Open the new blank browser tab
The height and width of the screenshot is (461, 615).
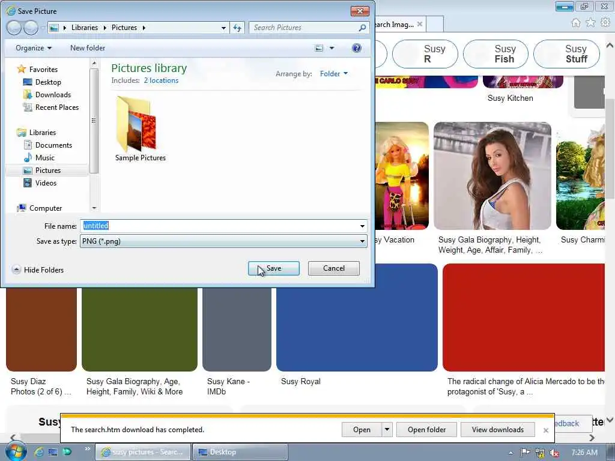(435, 24)
